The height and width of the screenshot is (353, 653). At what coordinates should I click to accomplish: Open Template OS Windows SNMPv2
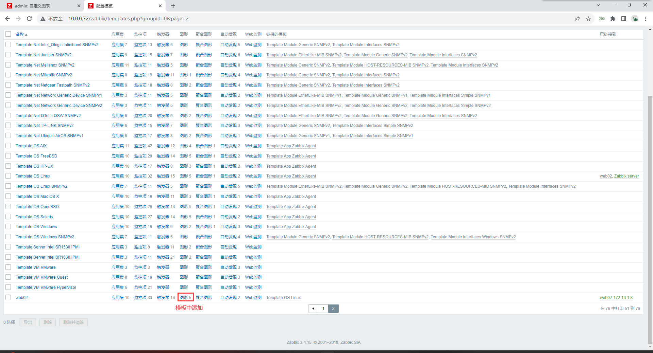(45, 237)
